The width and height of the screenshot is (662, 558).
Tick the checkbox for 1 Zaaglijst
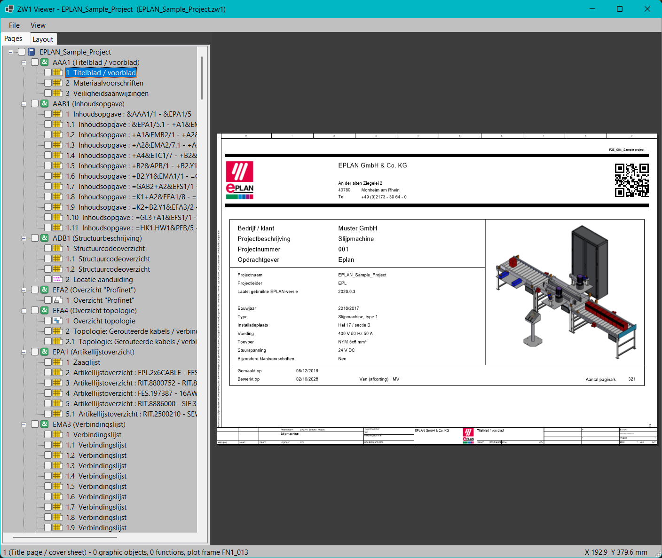pyautogui.click(x=48, y=362)
